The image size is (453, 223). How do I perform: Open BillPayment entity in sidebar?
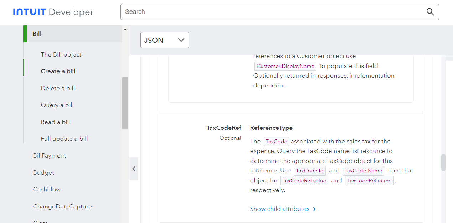(x=50, y=155)
